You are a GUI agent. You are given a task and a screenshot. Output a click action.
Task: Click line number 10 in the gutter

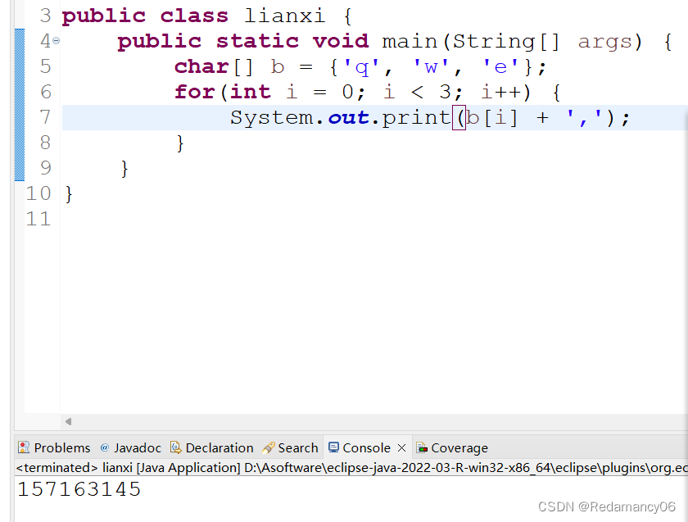click(38, 193)
